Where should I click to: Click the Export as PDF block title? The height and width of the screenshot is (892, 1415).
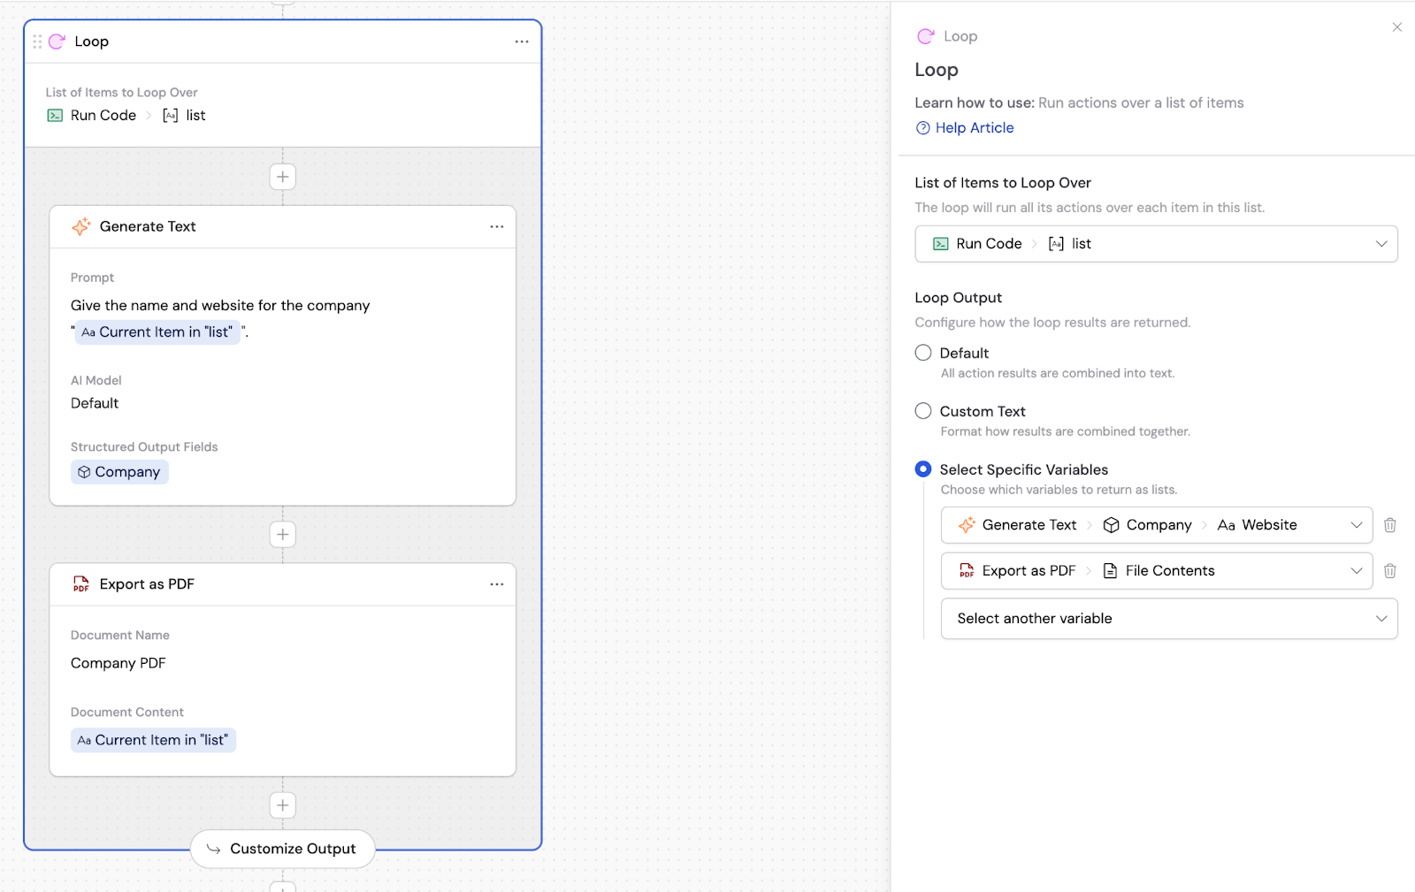pyautogui.click(x=147, y=584)
